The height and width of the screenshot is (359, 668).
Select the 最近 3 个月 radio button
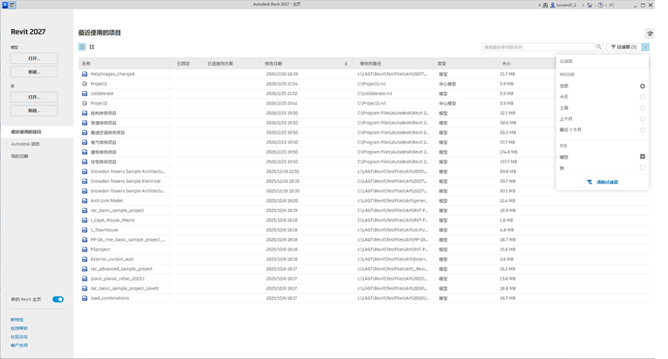643,130
